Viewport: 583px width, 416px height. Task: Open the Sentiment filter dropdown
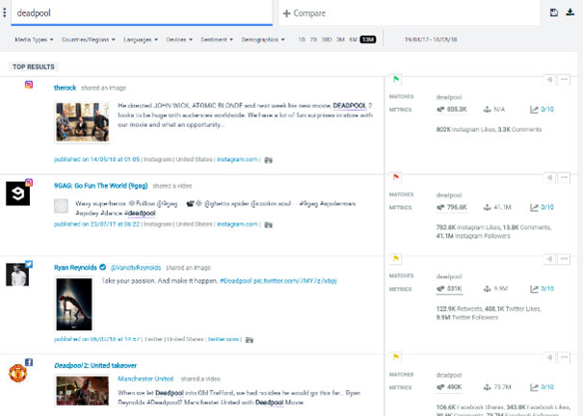tap(217, 39)
